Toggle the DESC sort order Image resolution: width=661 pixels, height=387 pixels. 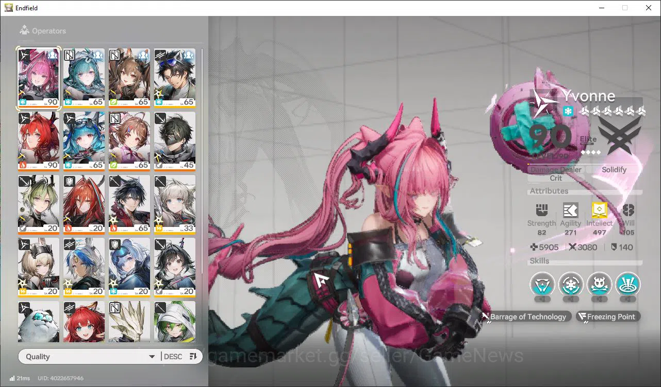[180, 357]
